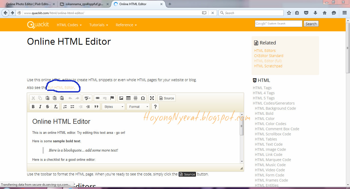Insert a horizontal line
This screenshot has height=189, width=350.
click(136, 98)
